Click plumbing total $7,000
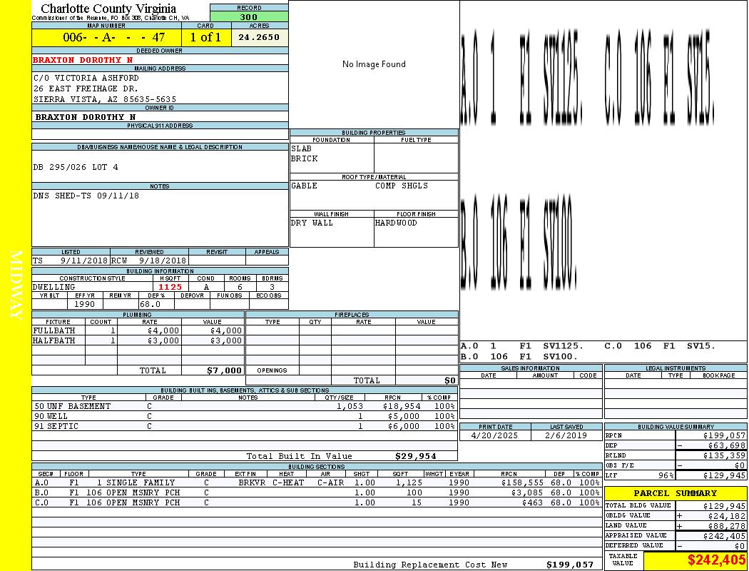This screenshot has width=749, height=571. pyautogui.click(x=225, y=370)
